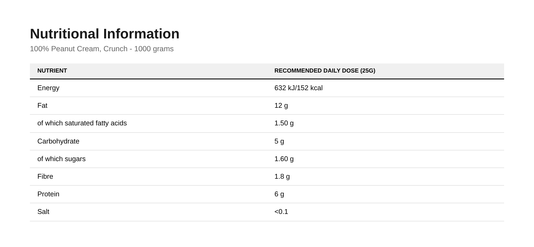The image size is (534, 247).
Task: Select the of which sugars label
Action: point(61,159)
